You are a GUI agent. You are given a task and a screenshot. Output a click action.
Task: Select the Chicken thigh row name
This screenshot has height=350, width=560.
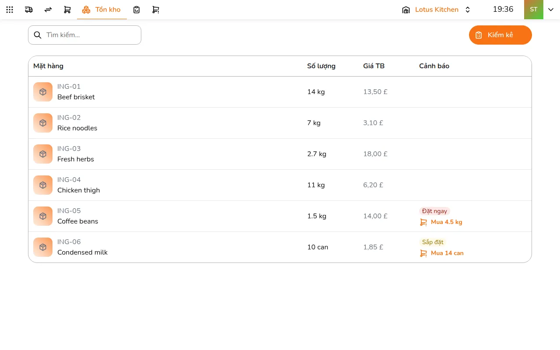[79, 190]
